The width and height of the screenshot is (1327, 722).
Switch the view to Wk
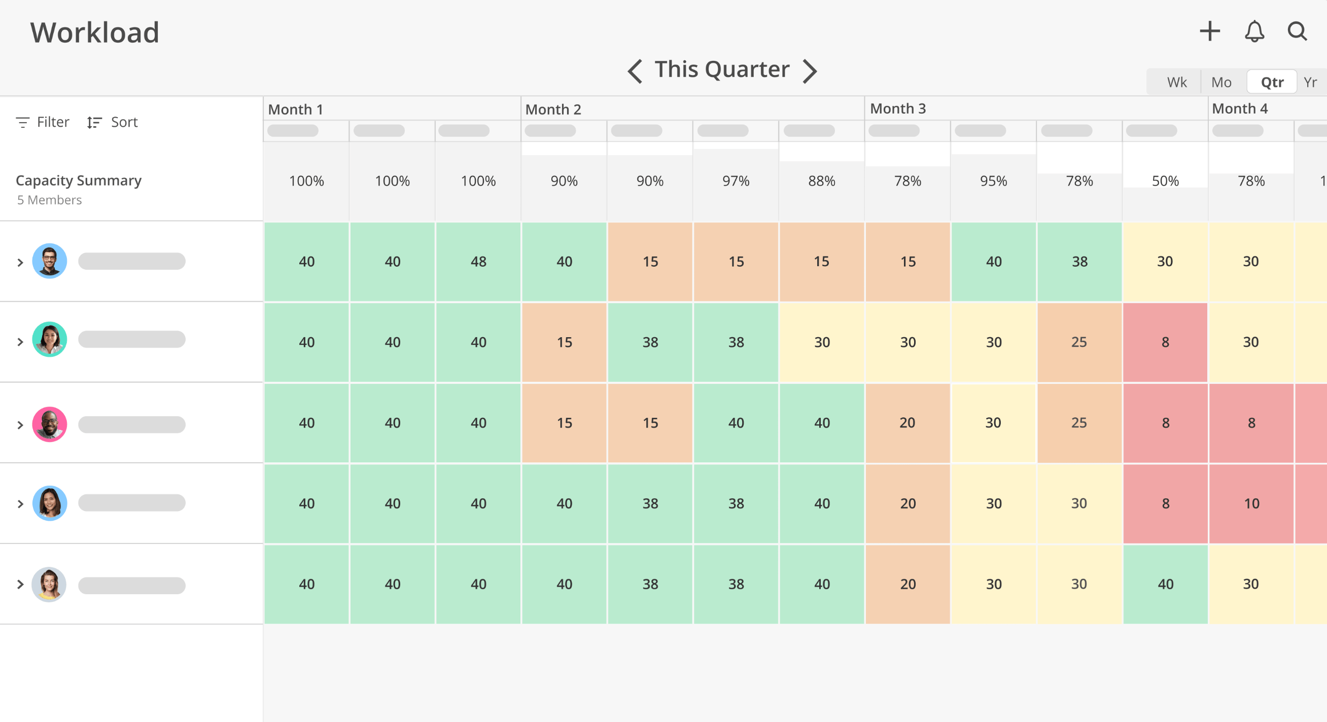pos(1176,81)
